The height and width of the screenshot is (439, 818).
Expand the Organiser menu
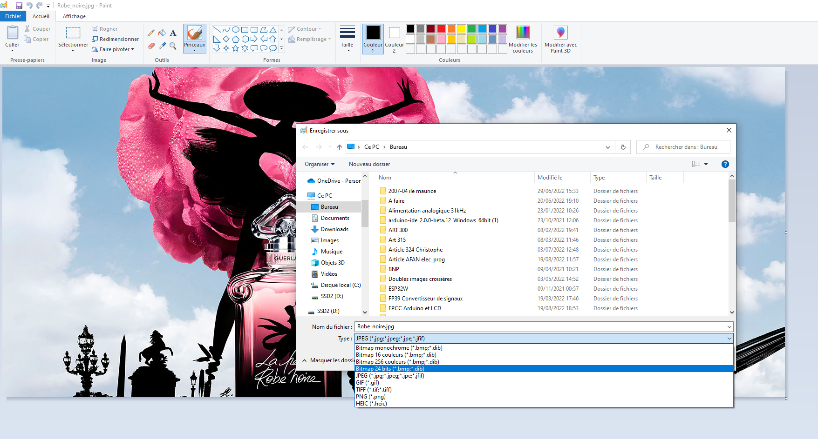[x=320, y=164]
